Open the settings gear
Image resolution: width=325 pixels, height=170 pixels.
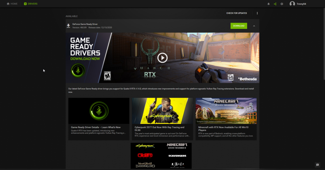282,4
